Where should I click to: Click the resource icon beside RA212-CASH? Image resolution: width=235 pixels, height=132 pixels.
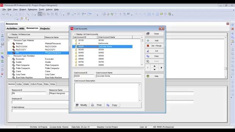(x=14, y=47)
